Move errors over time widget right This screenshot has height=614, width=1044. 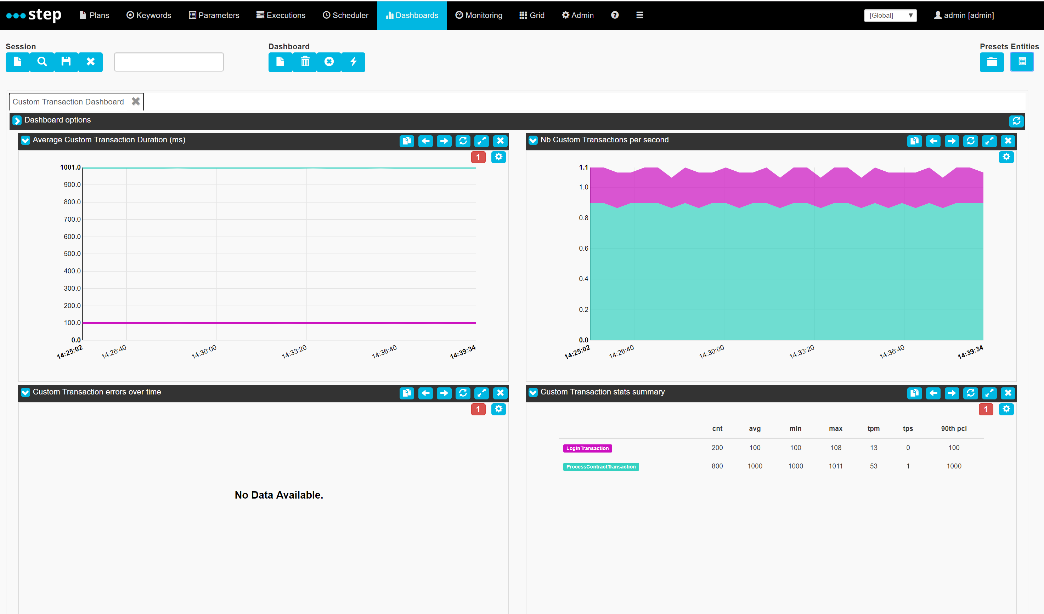pyautogui.click(x=444, y=393)
